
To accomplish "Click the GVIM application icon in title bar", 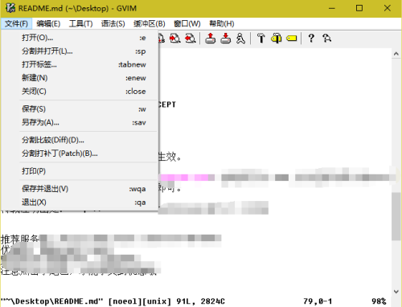I will pyautogui.click(x=10, y=8).
